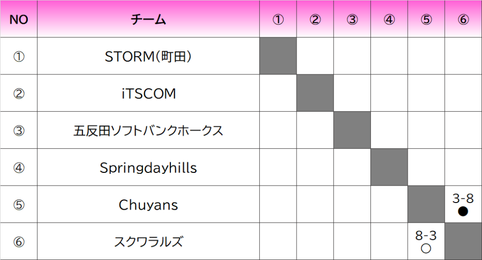Select the STORM(町田) team name cell

(x=148, y=56)
